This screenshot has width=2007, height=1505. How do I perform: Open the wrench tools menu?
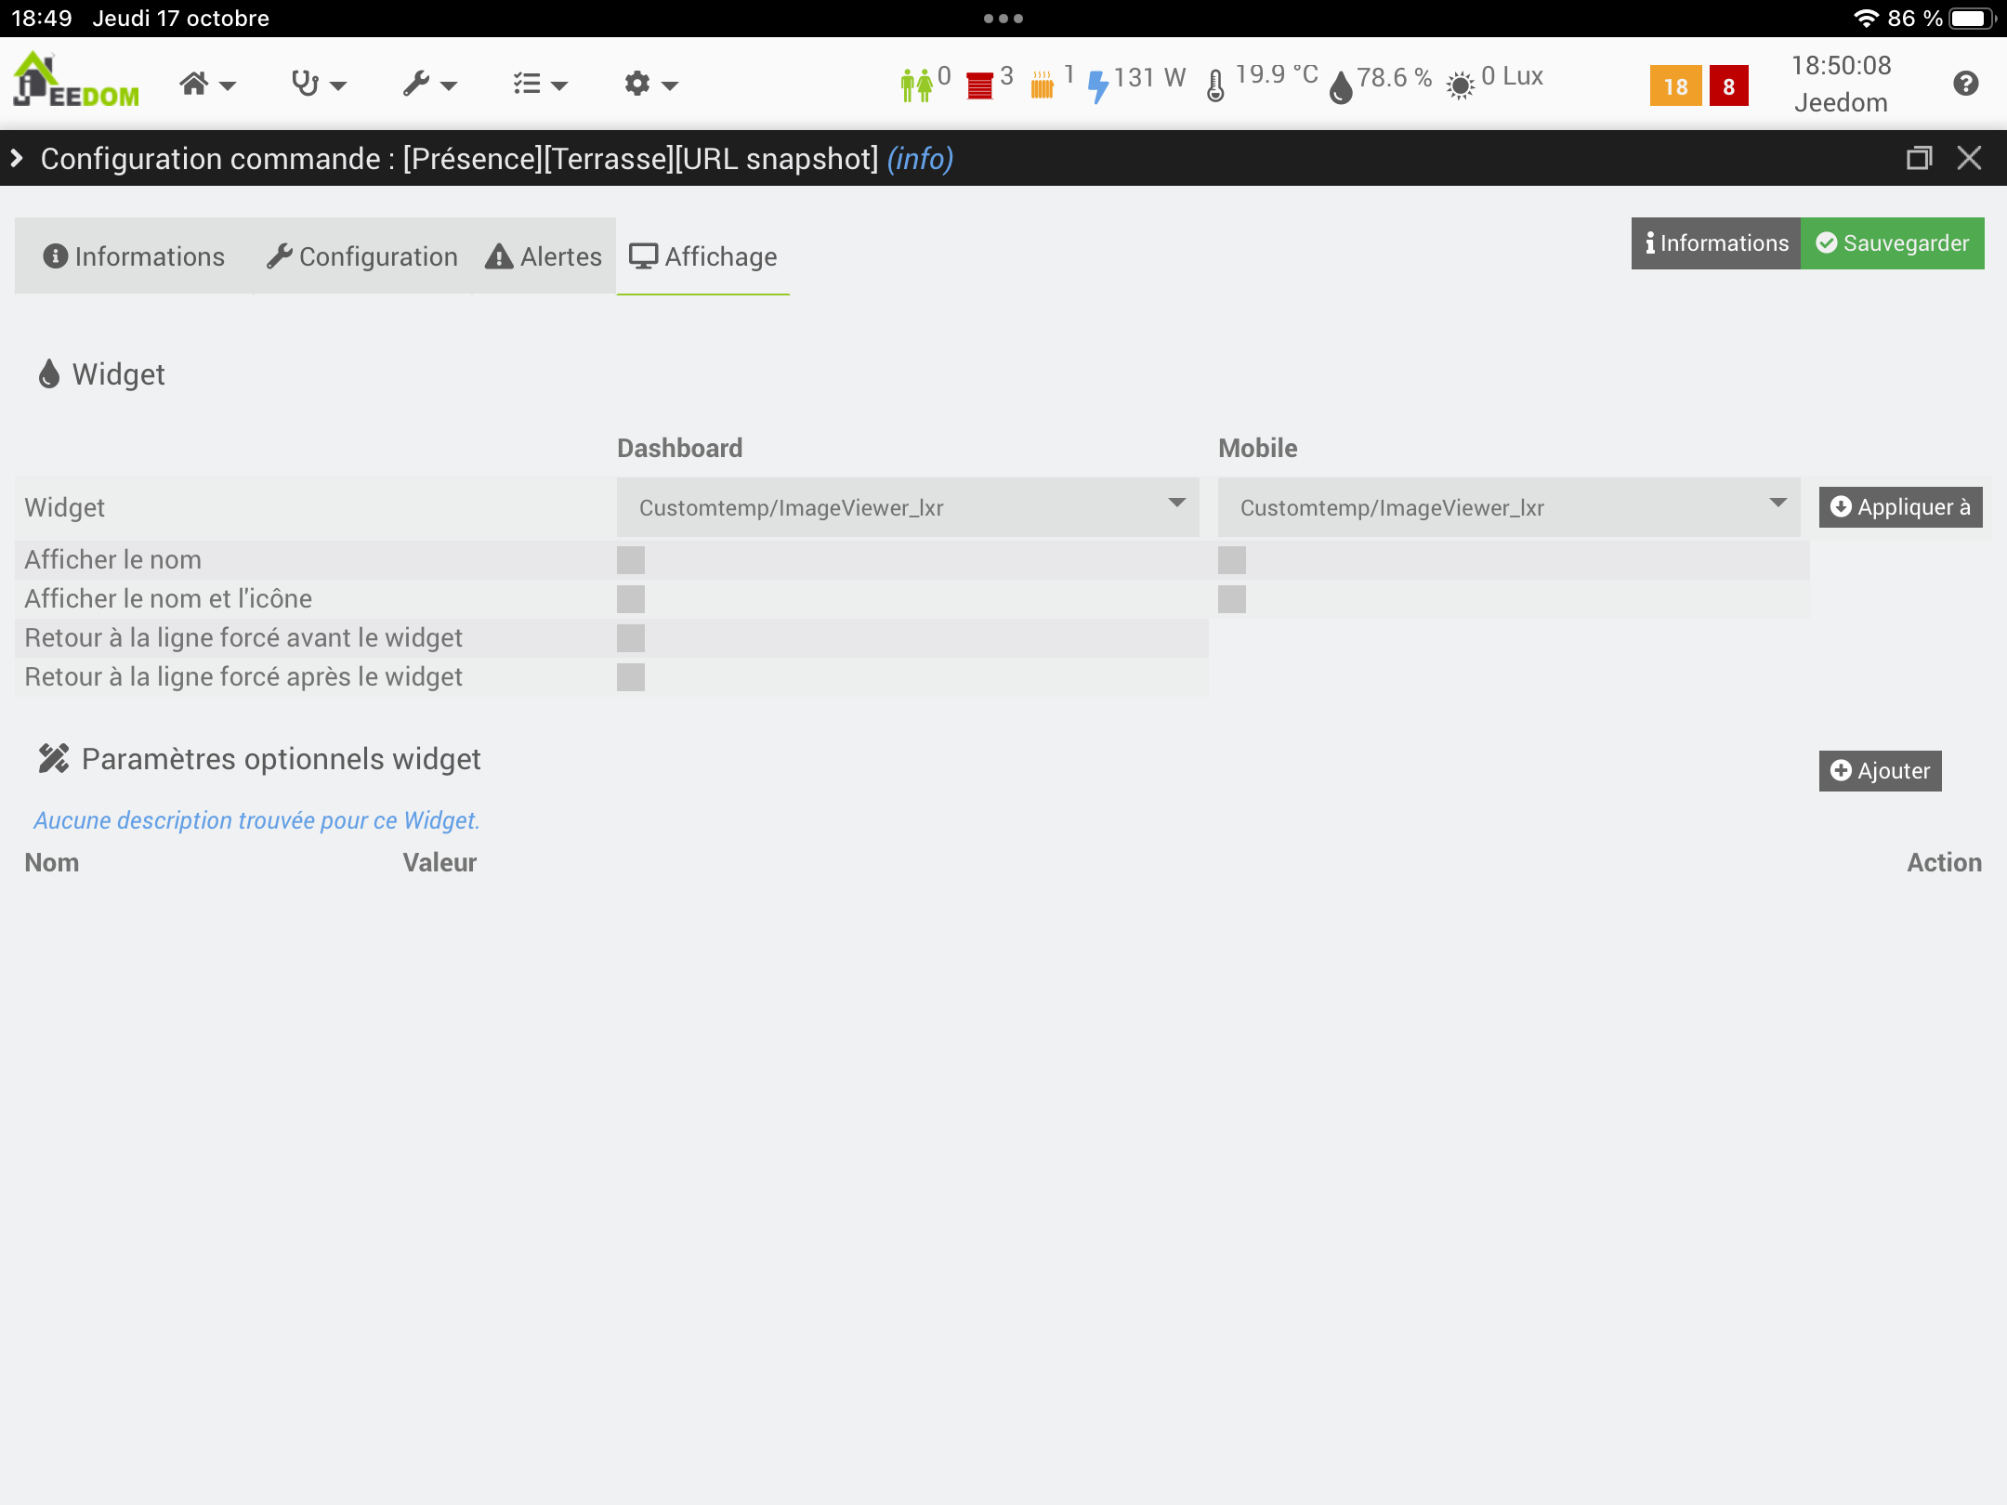click(429, 85)
